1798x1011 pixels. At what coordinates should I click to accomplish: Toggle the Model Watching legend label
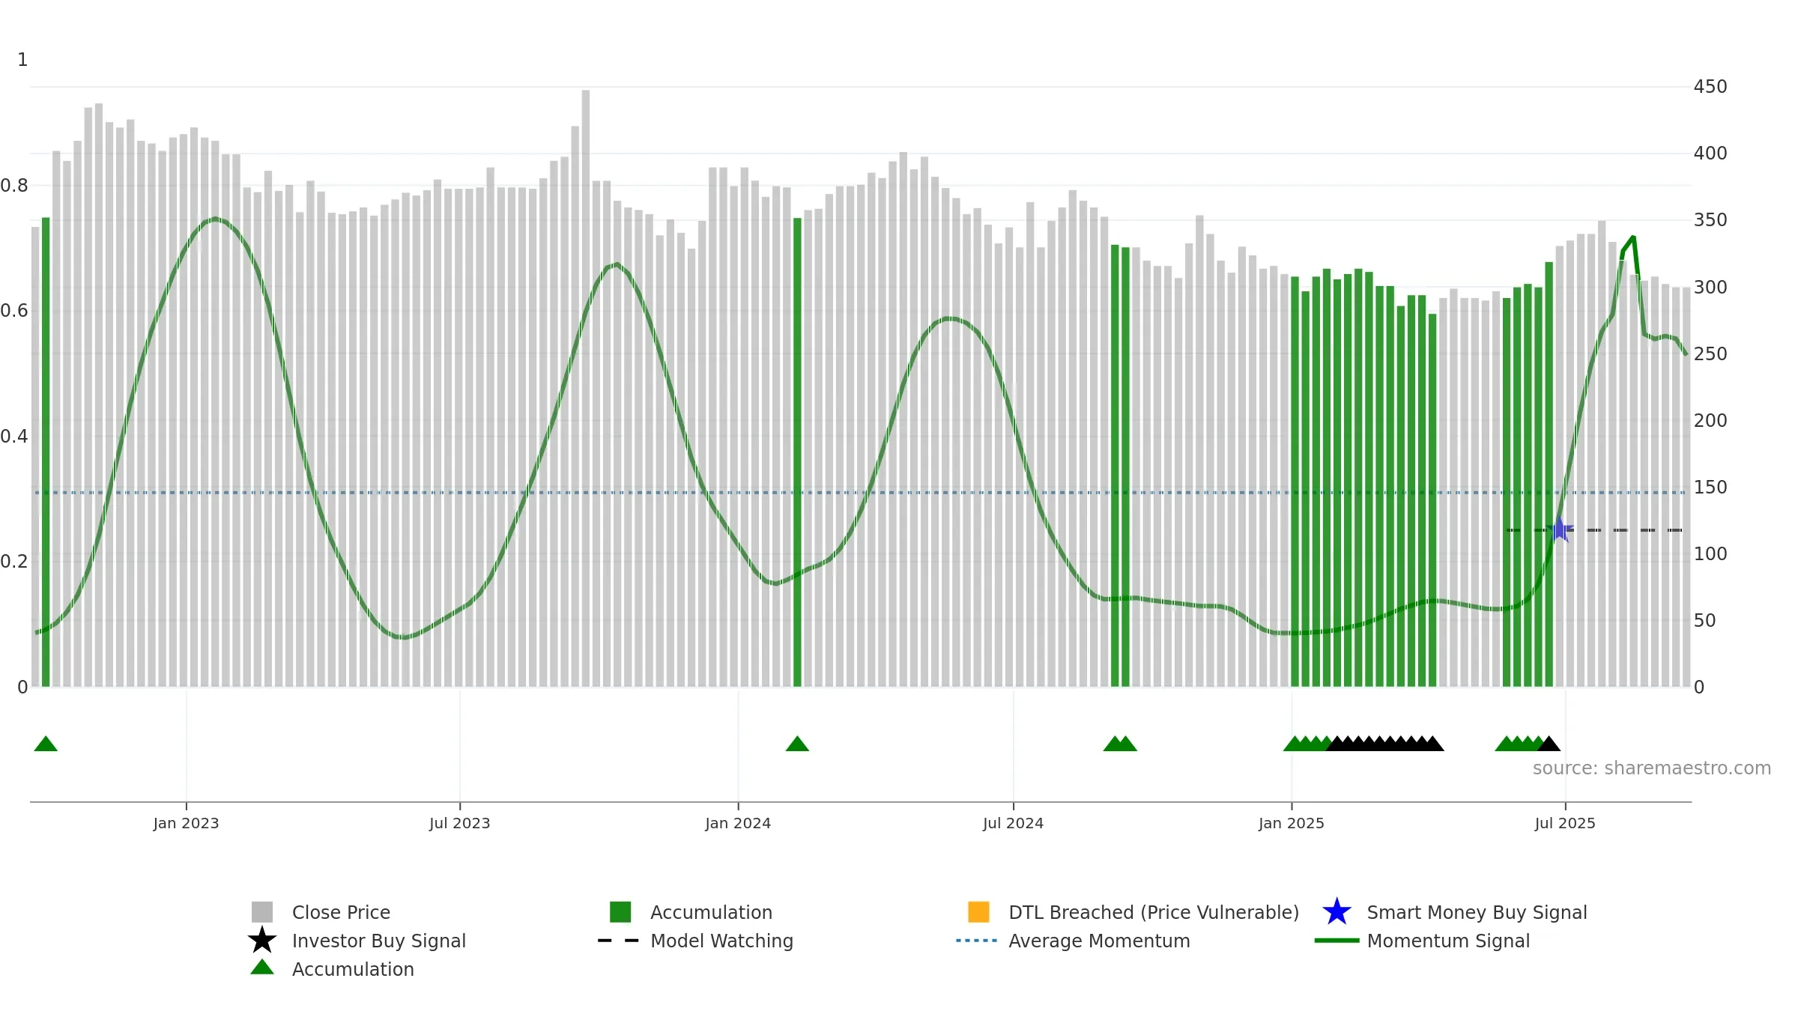[x=721, y=941]
